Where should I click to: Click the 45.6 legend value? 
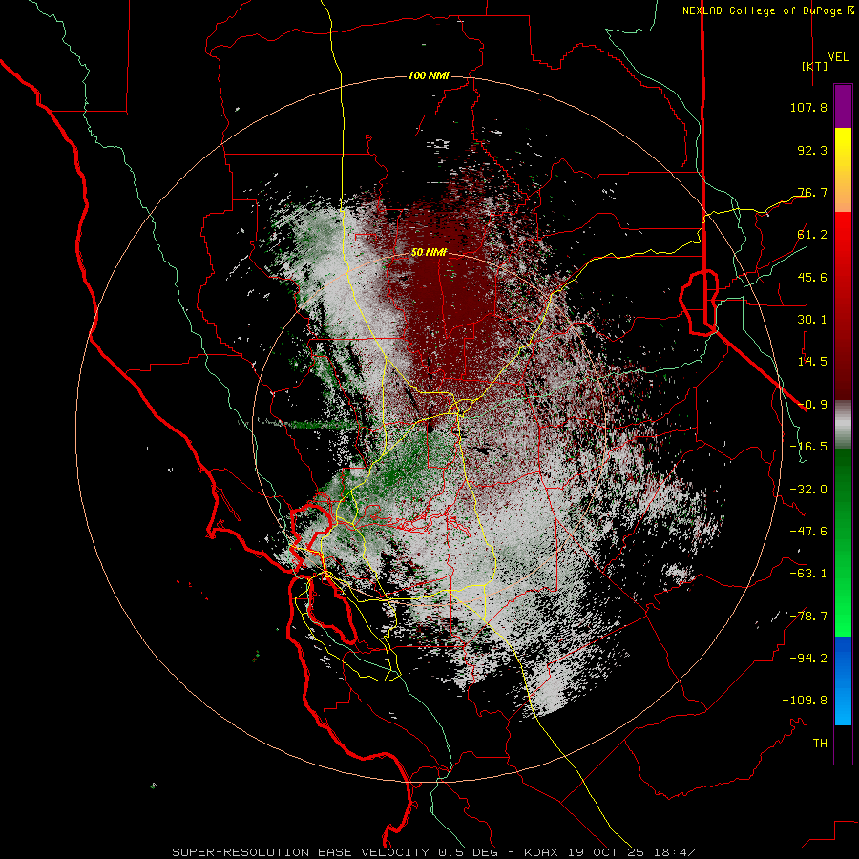812,277
